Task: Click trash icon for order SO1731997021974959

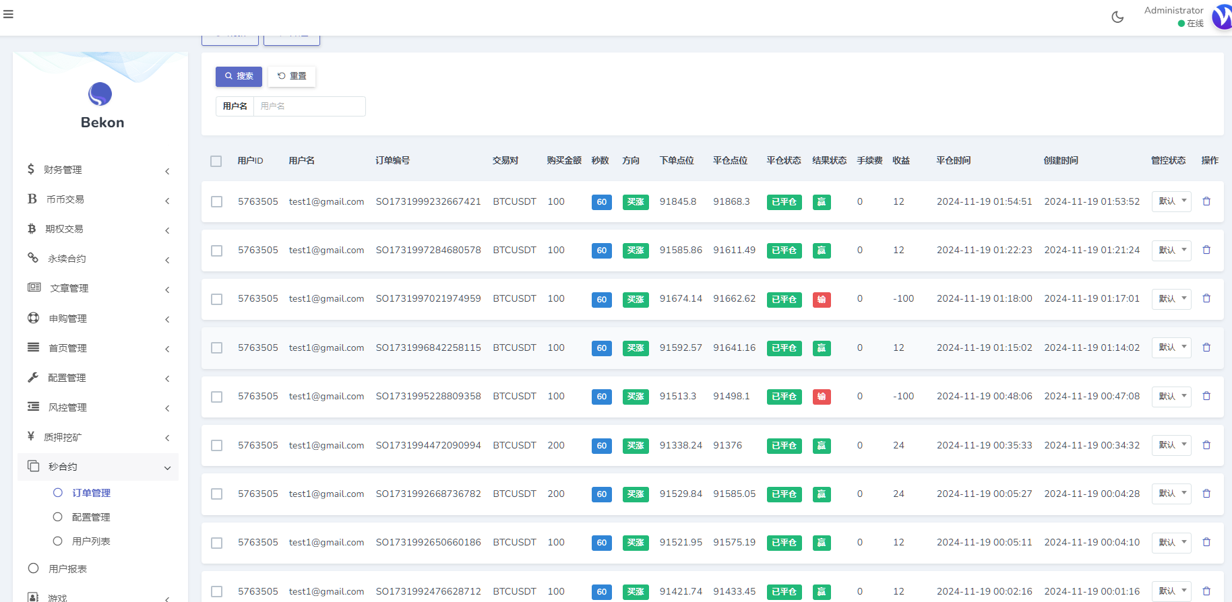Action: [1206, 298]
